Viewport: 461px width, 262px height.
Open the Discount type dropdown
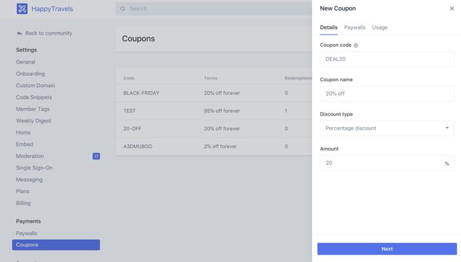pos(386,128)
